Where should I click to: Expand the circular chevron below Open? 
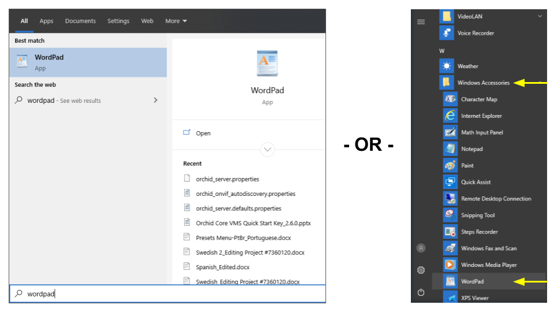[267, 149]
